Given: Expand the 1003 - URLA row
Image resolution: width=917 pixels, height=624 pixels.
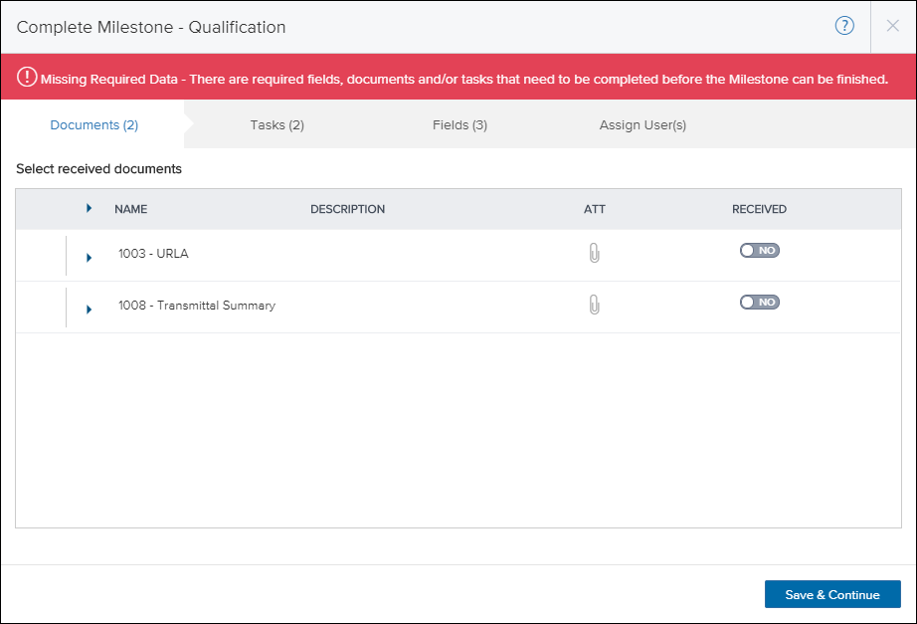Looking at the screenshot, I should coord(89,258).
